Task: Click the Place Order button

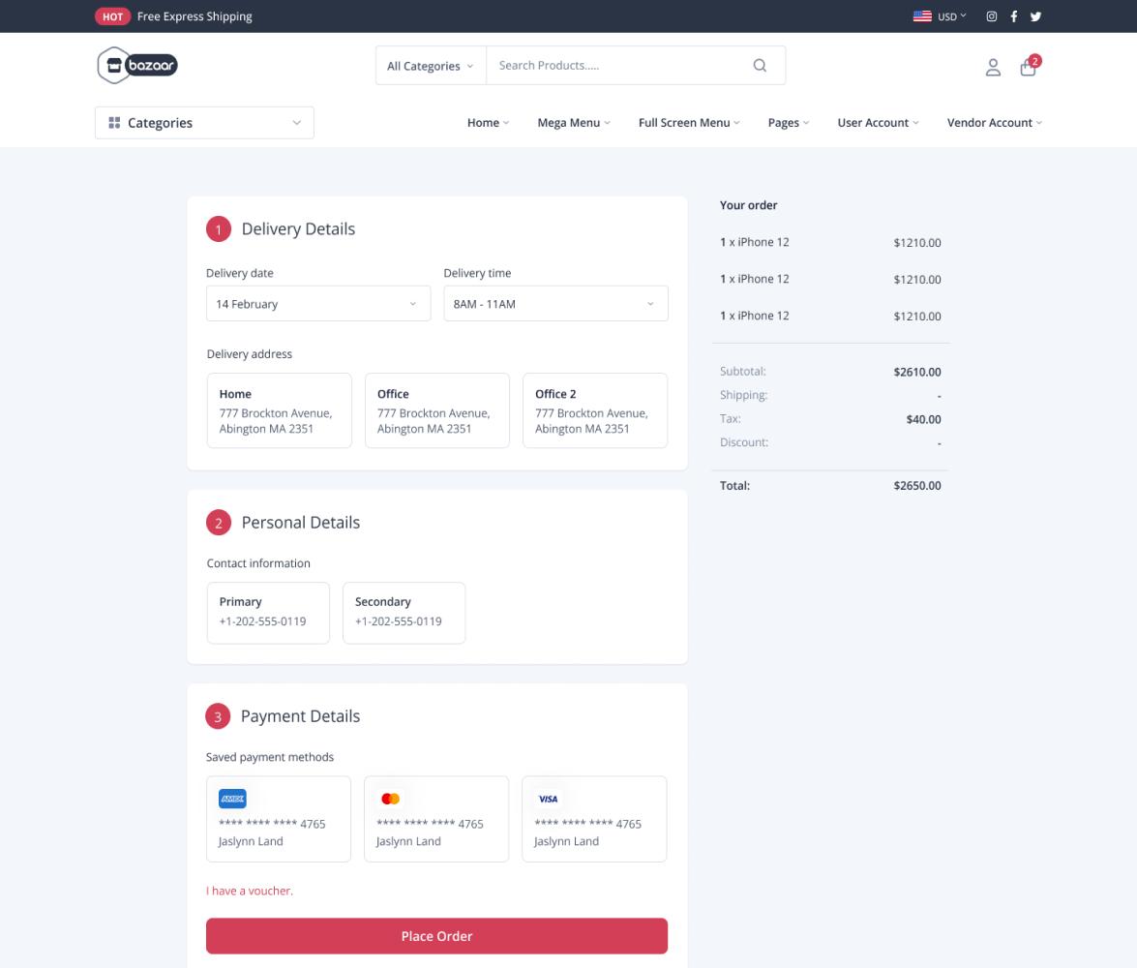Action: click(x=436, y=936)
